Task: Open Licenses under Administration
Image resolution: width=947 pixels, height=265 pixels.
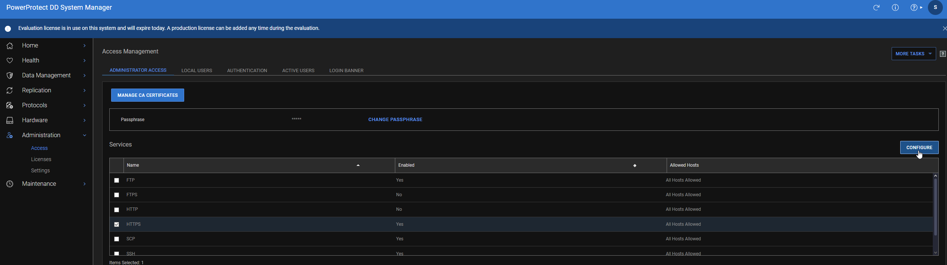Action: [x=41, y=160]
